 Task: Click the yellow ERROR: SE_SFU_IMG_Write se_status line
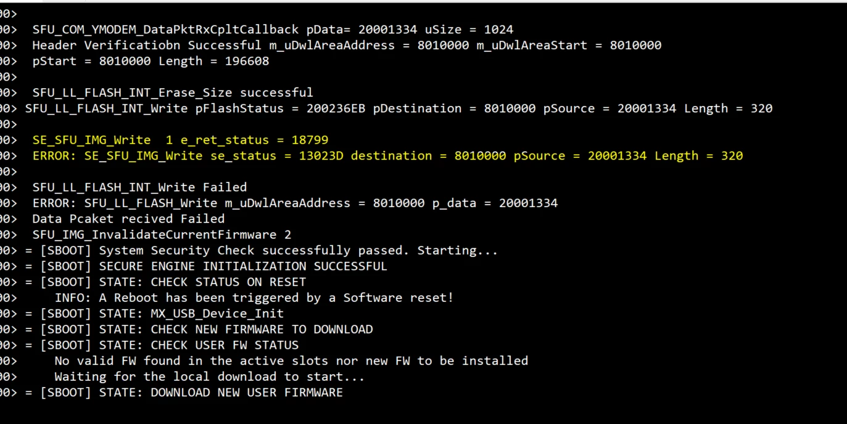(387, 156)
